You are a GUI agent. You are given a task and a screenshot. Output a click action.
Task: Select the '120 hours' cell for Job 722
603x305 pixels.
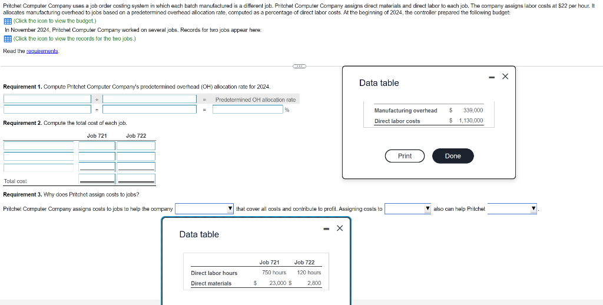[x=309, y=273]
